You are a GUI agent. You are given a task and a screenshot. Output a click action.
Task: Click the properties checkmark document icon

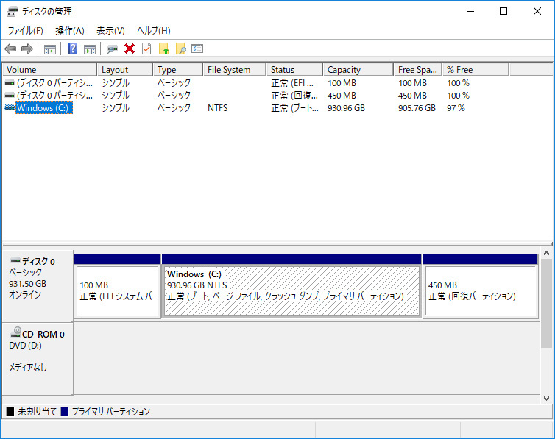tap(146, 49)
